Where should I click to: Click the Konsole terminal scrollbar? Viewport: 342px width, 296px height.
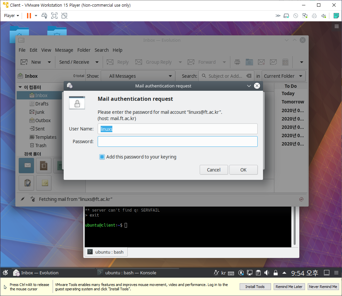295,226
